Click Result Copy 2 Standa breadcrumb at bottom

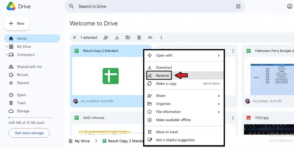(x=123, y=141)
